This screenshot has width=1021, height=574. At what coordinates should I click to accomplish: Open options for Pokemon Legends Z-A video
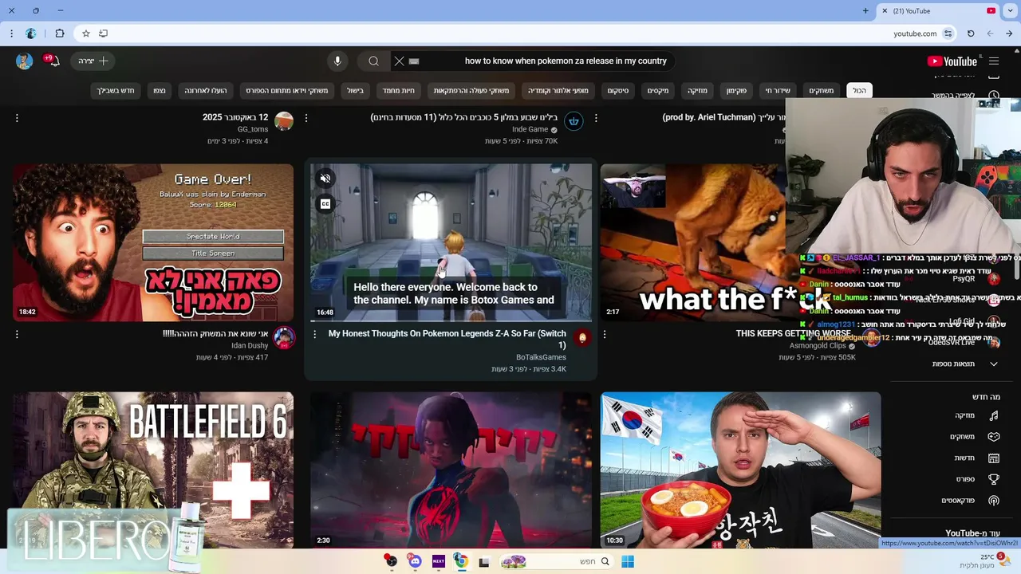314,335
